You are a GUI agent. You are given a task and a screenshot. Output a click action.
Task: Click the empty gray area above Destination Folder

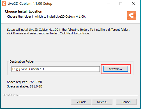pyautogui.click(x=70, y=48)
